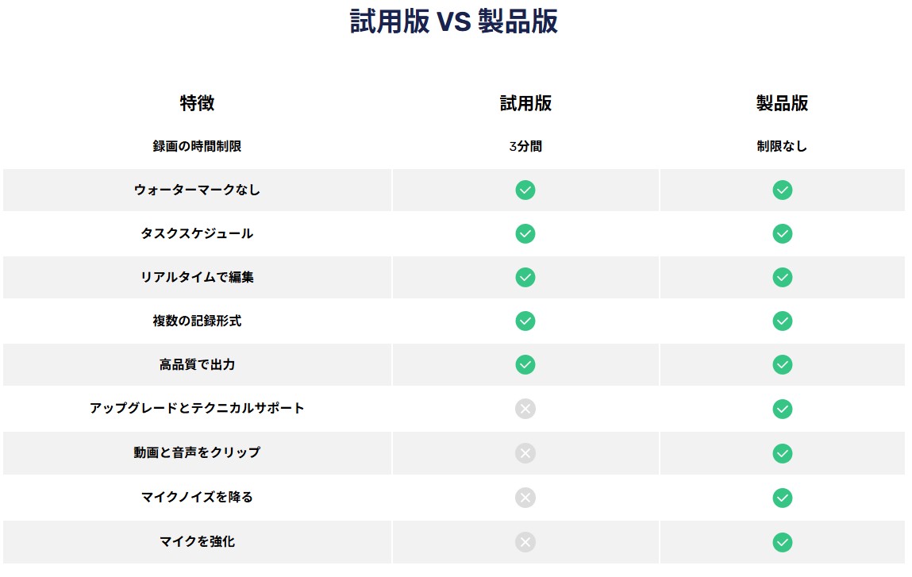Image resolution: width=912 pixels, height=577 pixels.
Task: Click trial checkmark for タスクスケジュール
Action: click(x=525, y=233)
